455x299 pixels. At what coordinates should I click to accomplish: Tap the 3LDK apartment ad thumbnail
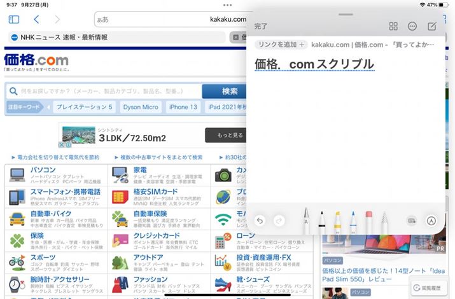79,135
